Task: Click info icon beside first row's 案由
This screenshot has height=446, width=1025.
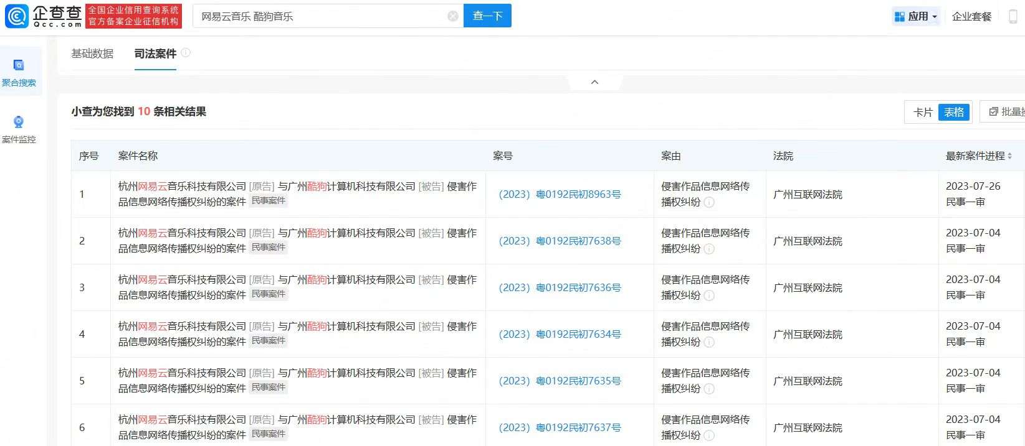Action: pyautogui.click(x=709, y=202)
